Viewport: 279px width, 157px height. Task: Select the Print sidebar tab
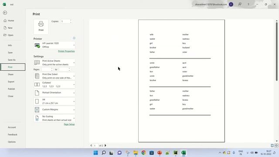click(13, 67)
